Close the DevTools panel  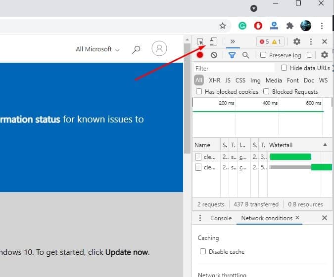point(325,41)
